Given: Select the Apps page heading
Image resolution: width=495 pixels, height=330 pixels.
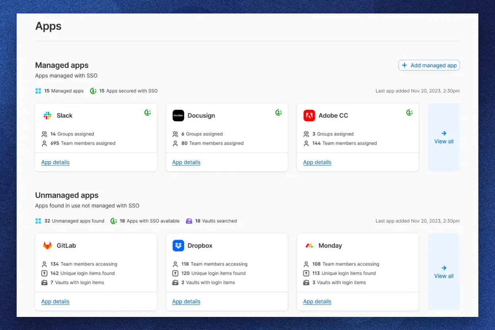Looking at the screenshot, I should [x=48, y=26].
